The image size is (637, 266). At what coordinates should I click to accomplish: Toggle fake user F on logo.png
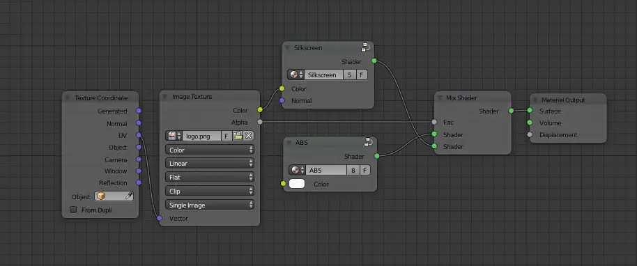227,136
